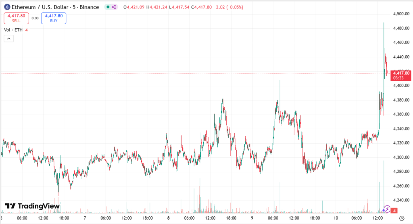Click the 4,240.00 label on the price scale

click(401, 200)
